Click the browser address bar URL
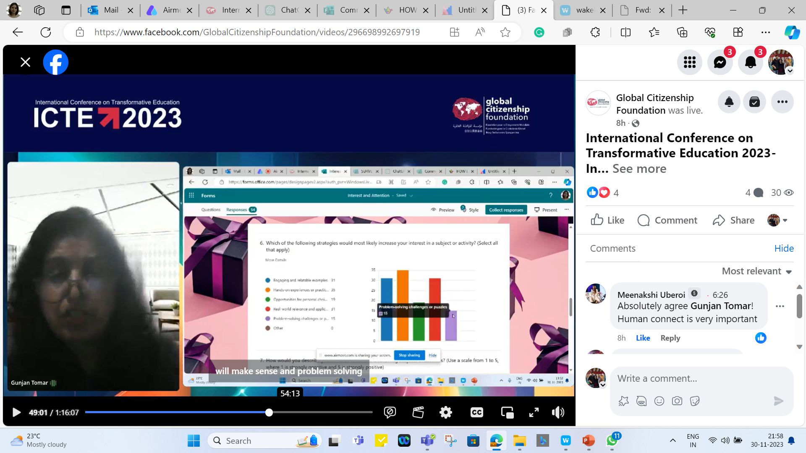The width and height of the screenshot is (806, 453). click(257, 32)
